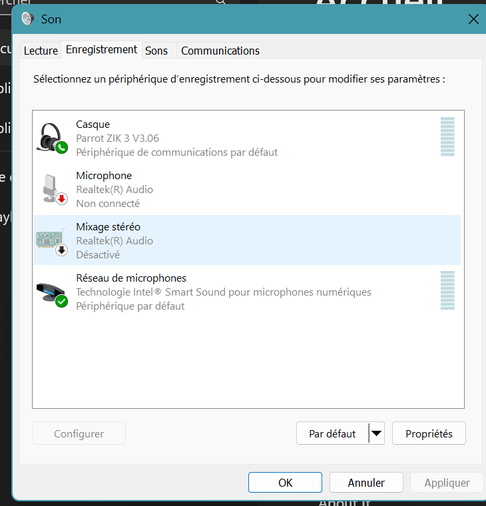Select the Casque device name
Viewport: 486px width, 506px height.
pyautogui.click(x=93, y=125)
